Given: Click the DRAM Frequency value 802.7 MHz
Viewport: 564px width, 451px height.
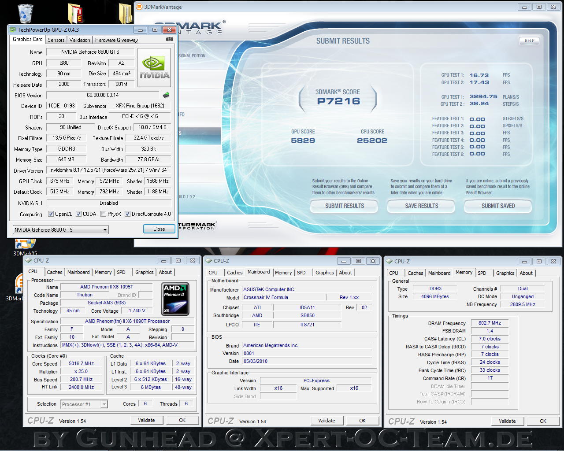Looking at the screenshot, I should 490,323.
